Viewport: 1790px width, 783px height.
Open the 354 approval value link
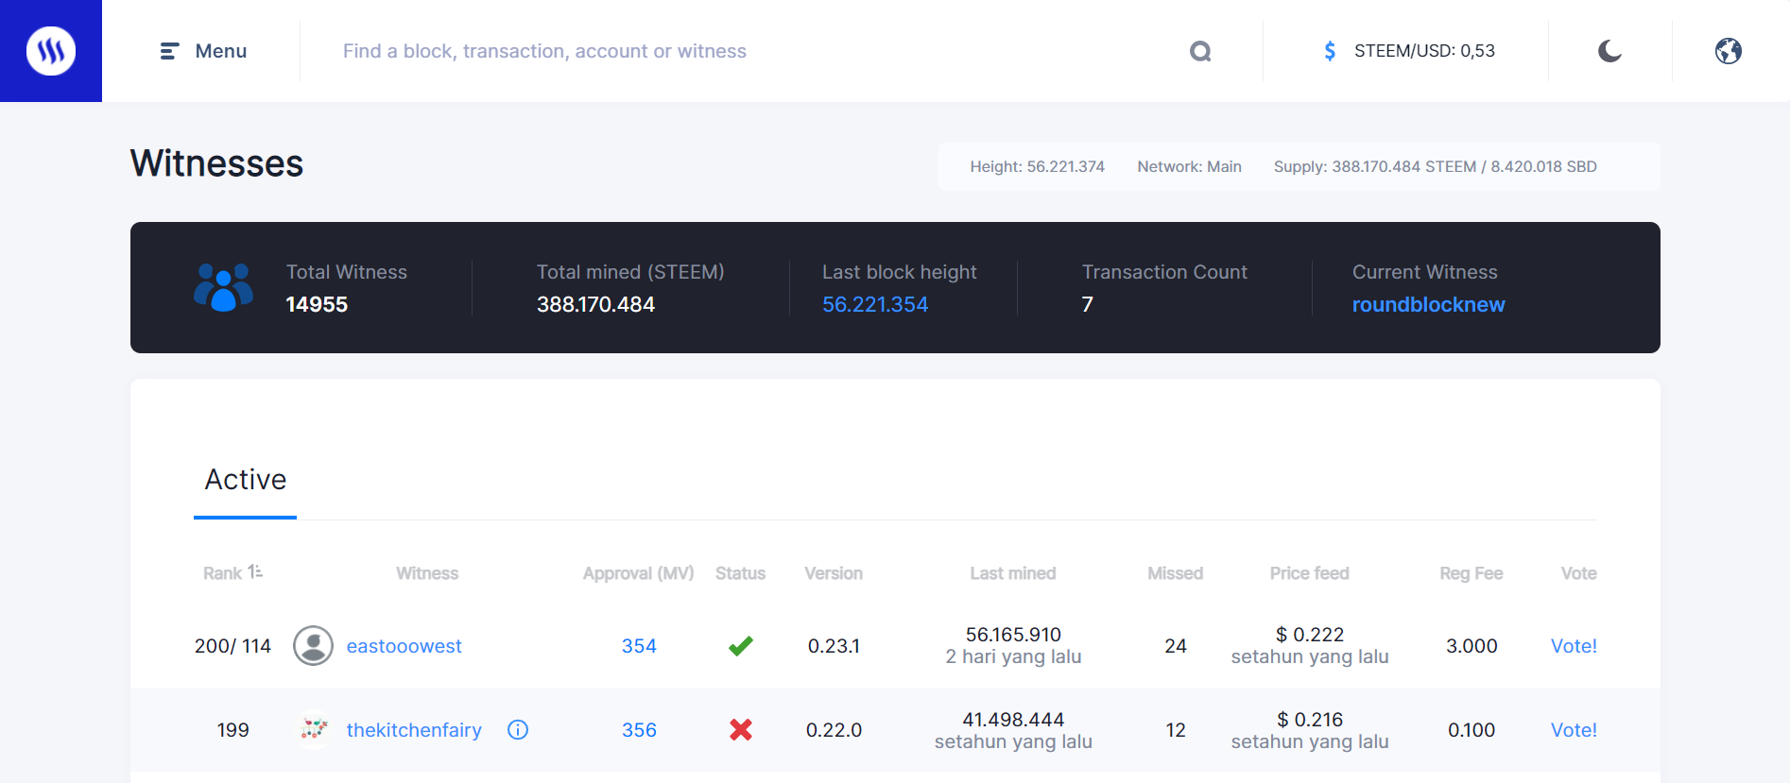coord(639,646)
